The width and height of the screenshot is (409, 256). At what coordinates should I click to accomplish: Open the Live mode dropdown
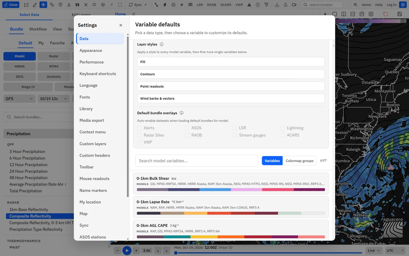pyautogui.click(x=374, y=250)
